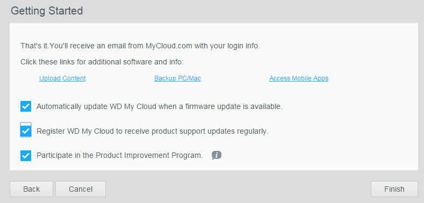Go to the previous step with Back
424x203 pixels.
[x=31, y=189]
